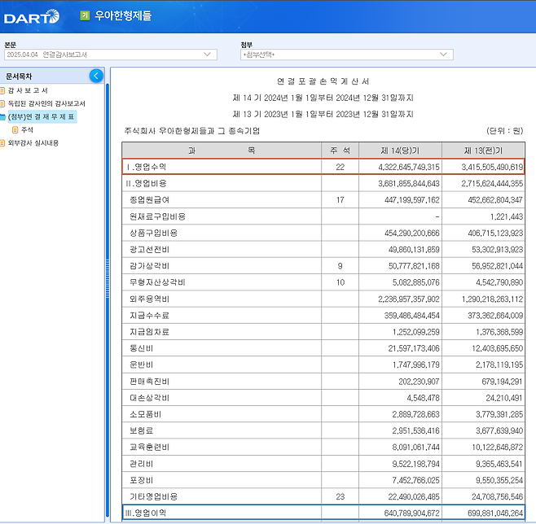Click the 운반비 row label

click(x=141, y=365)
